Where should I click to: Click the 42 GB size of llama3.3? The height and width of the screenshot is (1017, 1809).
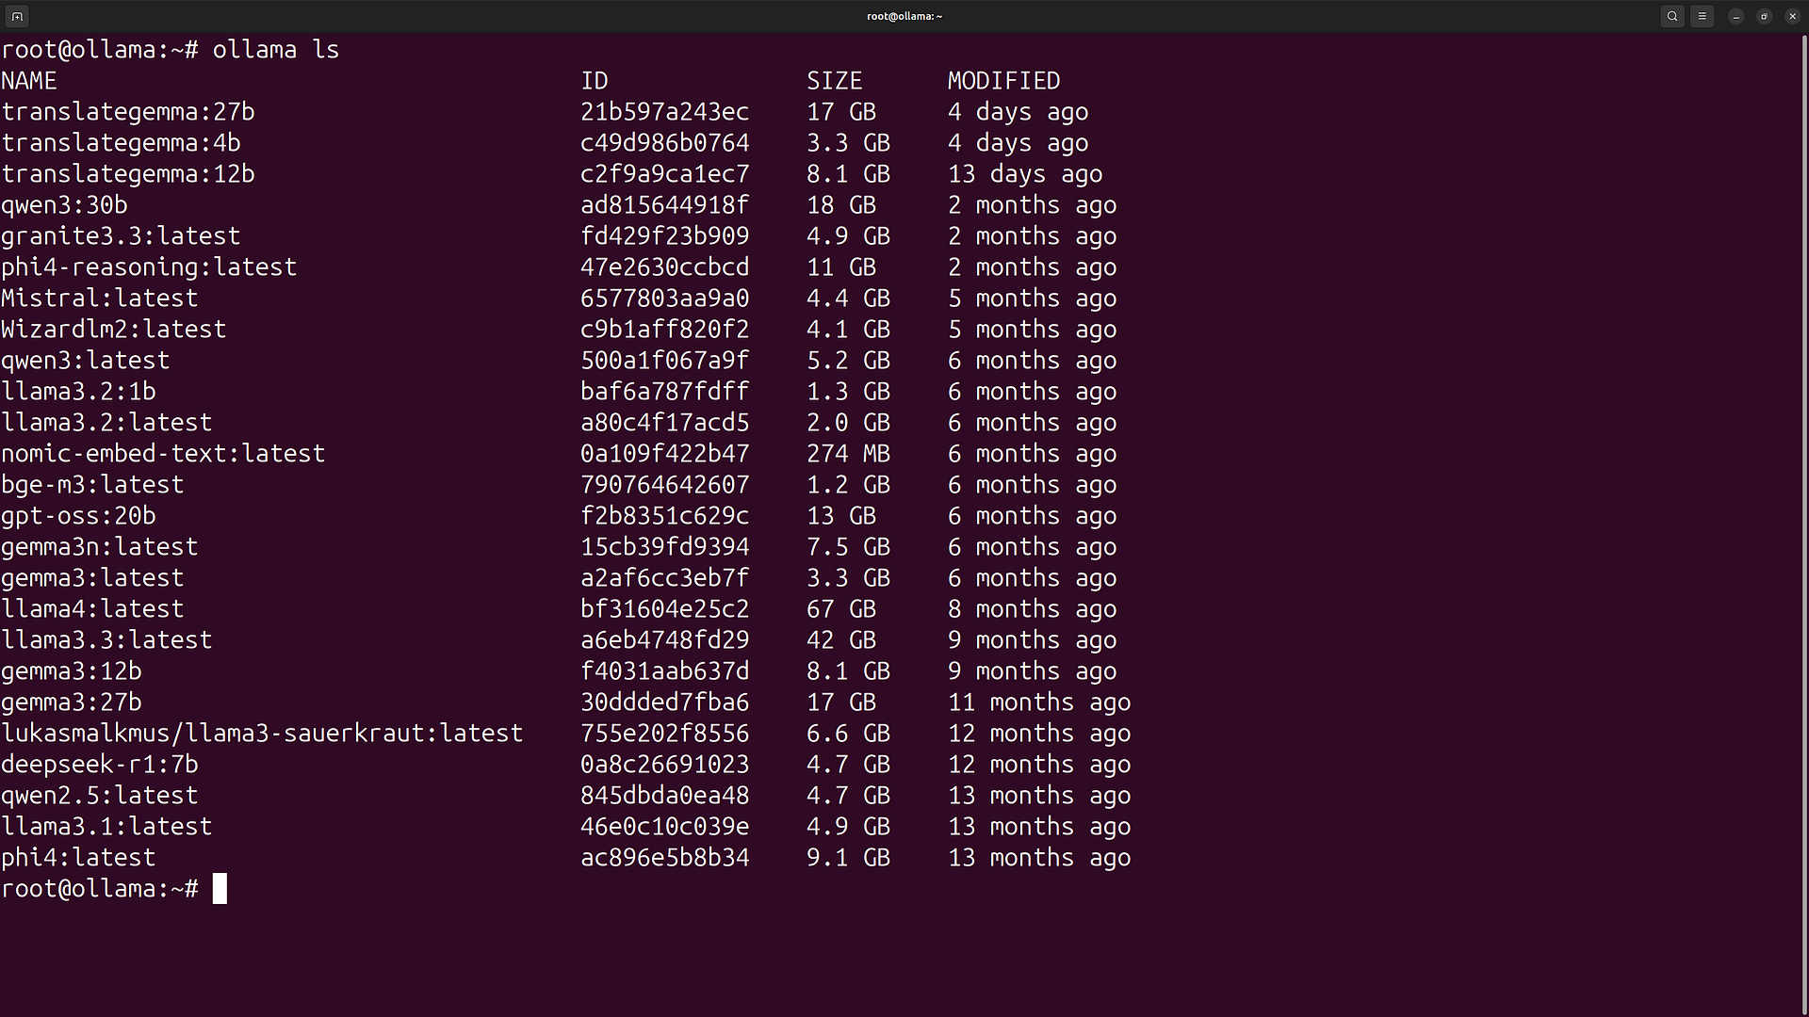tap(841, 640)
